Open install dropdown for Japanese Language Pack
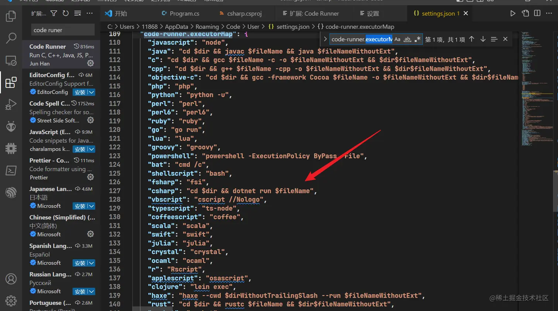Viewport: 558px width, 311px height. pos(91,206)
